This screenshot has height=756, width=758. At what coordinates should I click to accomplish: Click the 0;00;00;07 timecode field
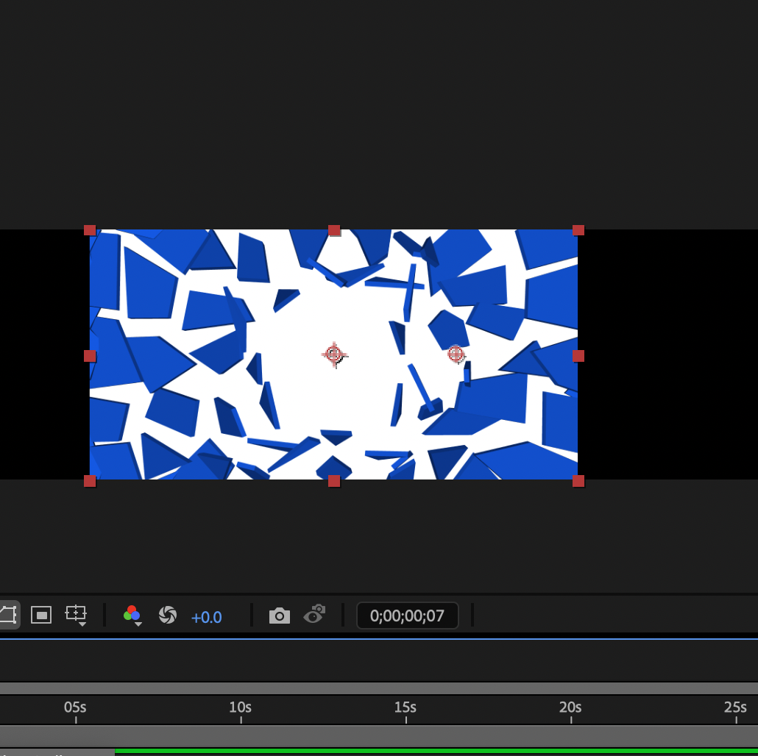[x=407, y=616]
